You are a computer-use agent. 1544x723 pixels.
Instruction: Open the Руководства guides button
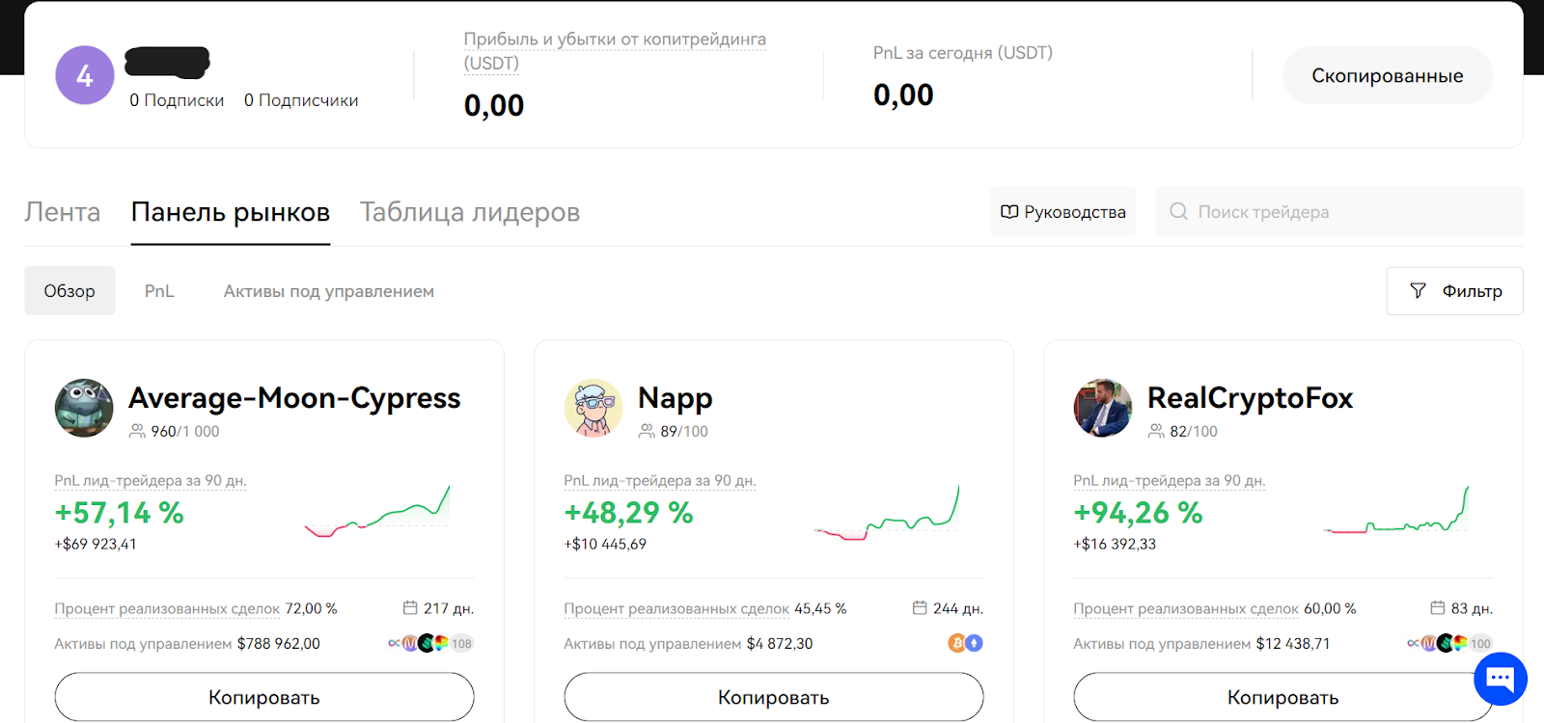(1062, 212)
